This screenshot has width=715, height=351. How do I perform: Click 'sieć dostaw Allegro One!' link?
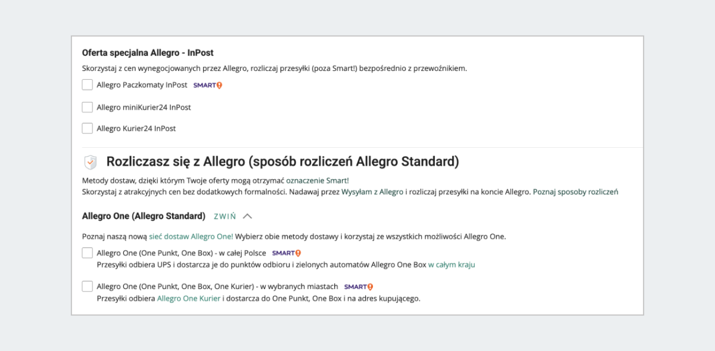[191, 237]
